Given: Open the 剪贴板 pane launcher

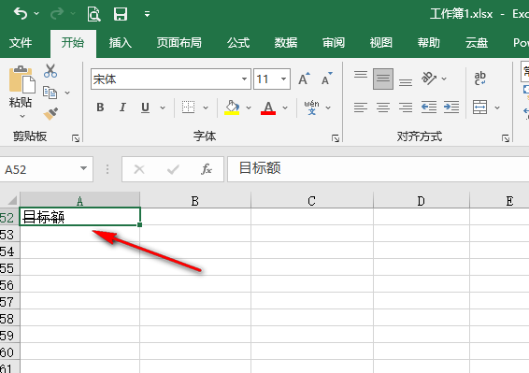Looking at the screenshot, I should click(x=76, y=138).
